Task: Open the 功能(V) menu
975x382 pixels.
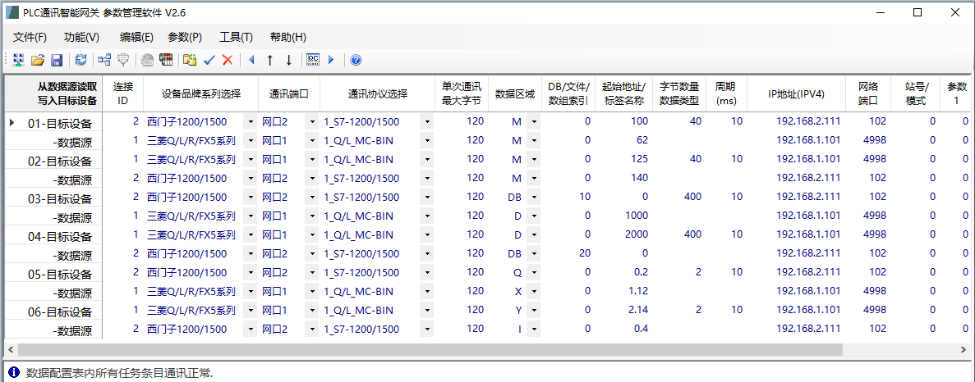Action: 81,37
